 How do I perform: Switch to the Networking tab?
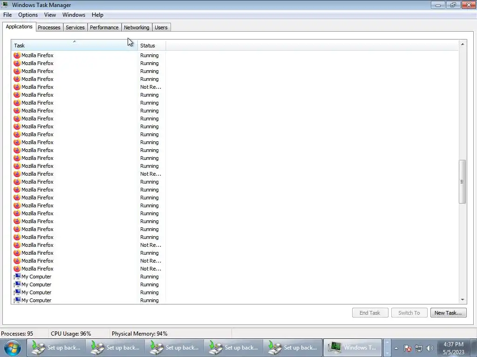pos(136,27)
